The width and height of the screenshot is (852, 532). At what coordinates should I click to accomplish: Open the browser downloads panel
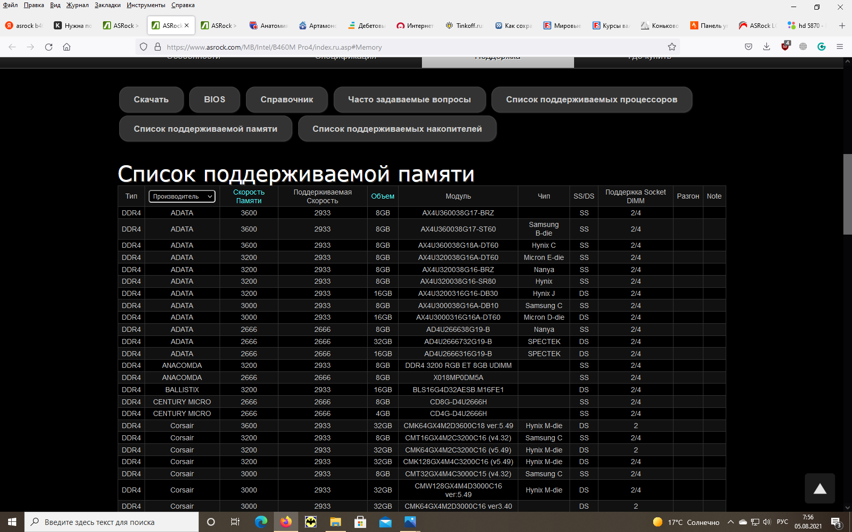[767, 47]
